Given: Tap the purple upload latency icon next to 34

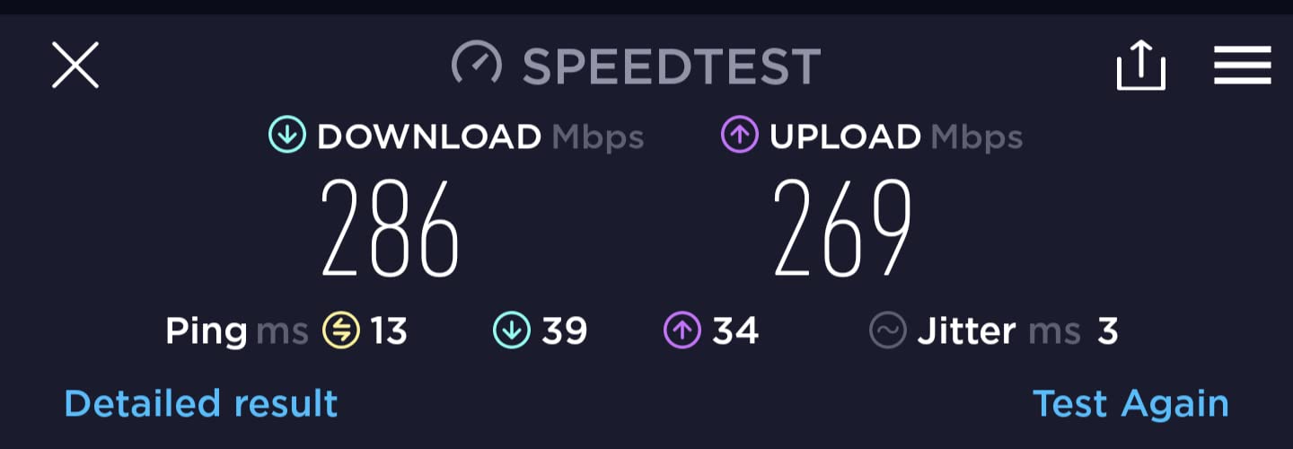Looking at the screenshot, I should (x=682, y=330).
